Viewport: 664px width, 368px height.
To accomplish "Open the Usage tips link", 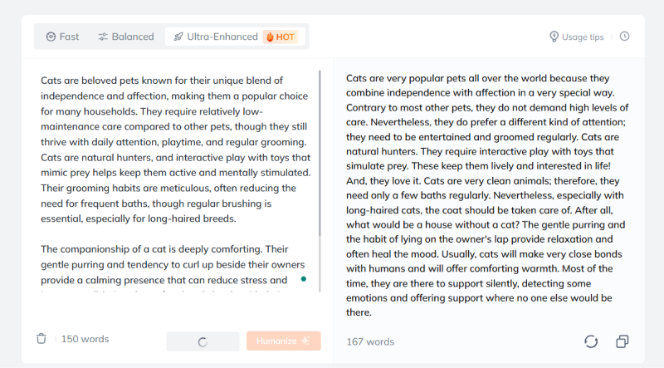I will [x=583, y=37].
